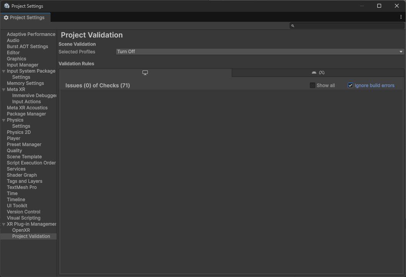Viewport: 406px width, 277px height.
Task: Open OpenXR settings
Action: [21, 230]
